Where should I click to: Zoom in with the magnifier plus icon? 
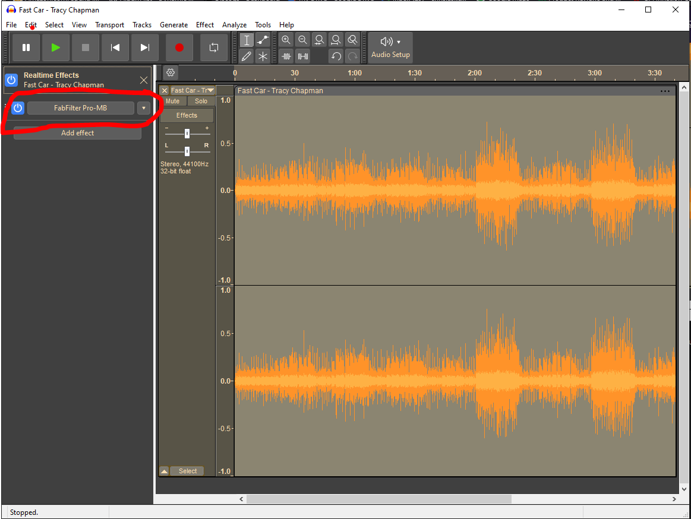[286, 40]
